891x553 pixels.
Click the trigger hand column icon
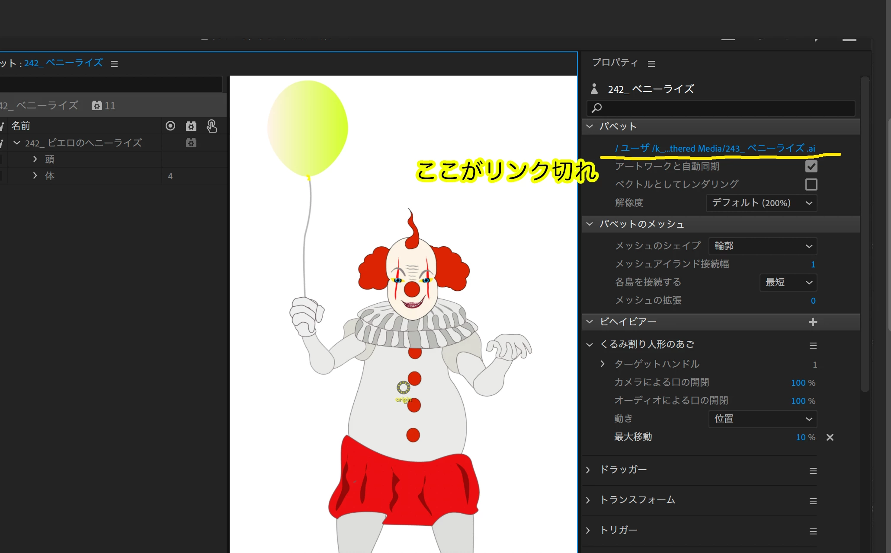click(212, 126)
